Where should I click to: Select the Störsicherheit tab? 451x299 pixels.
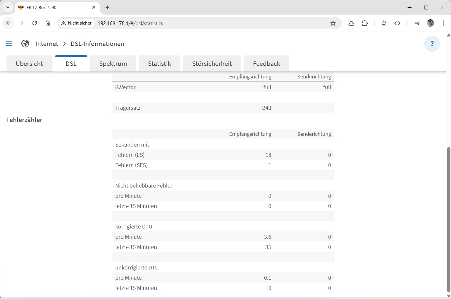point(212,63)
